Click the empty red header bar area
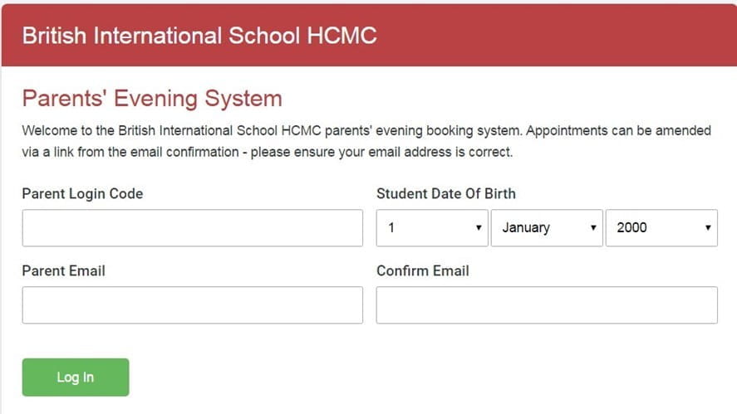Screen dimensions: 737x414 [565, 36]
